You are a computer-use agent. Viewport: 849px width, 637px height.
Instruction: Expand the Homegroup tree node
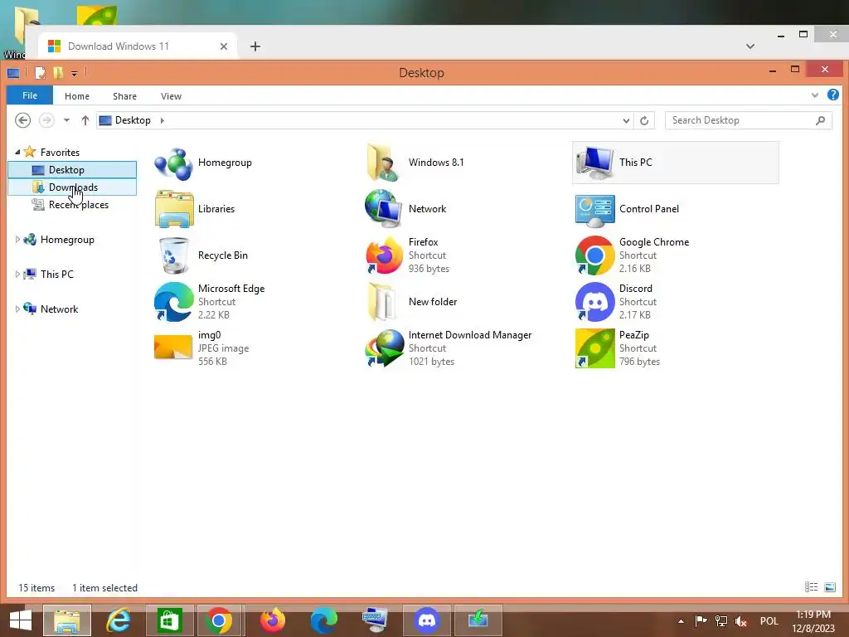[x=17, y=240]
